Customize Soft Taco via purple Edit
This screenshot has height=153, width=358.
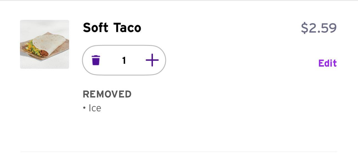click(327, 63)
